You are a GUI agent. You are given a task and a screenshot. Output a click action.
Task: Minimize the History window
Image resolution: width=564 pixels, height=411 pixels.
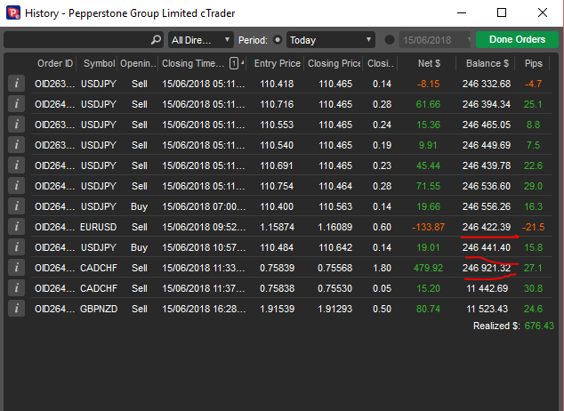tap(462, 13)
